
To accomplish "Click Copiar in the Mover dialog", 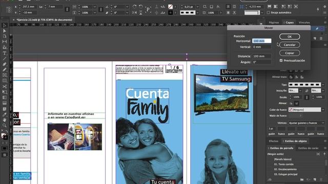I will pyautogui.click(x=290, y=53).
